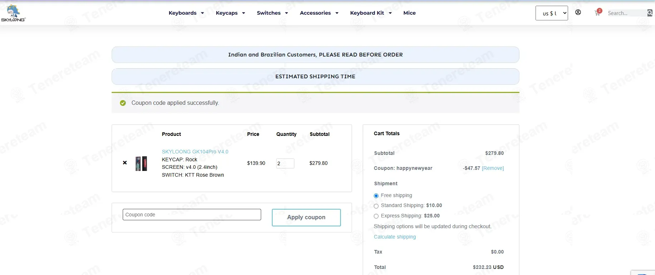This screenshot has width=655, height=275.
Task: Open the shopping cart icon
Action: coord(597,13)
